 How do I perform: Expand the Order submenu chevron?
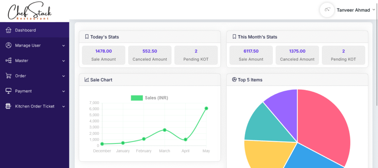pos(63,76)
